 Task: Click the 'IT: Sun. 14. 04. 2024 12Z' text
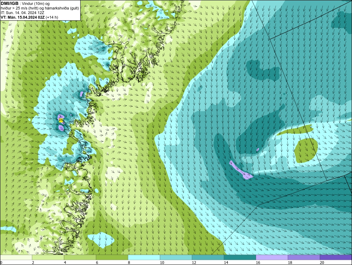click(23, 13)
